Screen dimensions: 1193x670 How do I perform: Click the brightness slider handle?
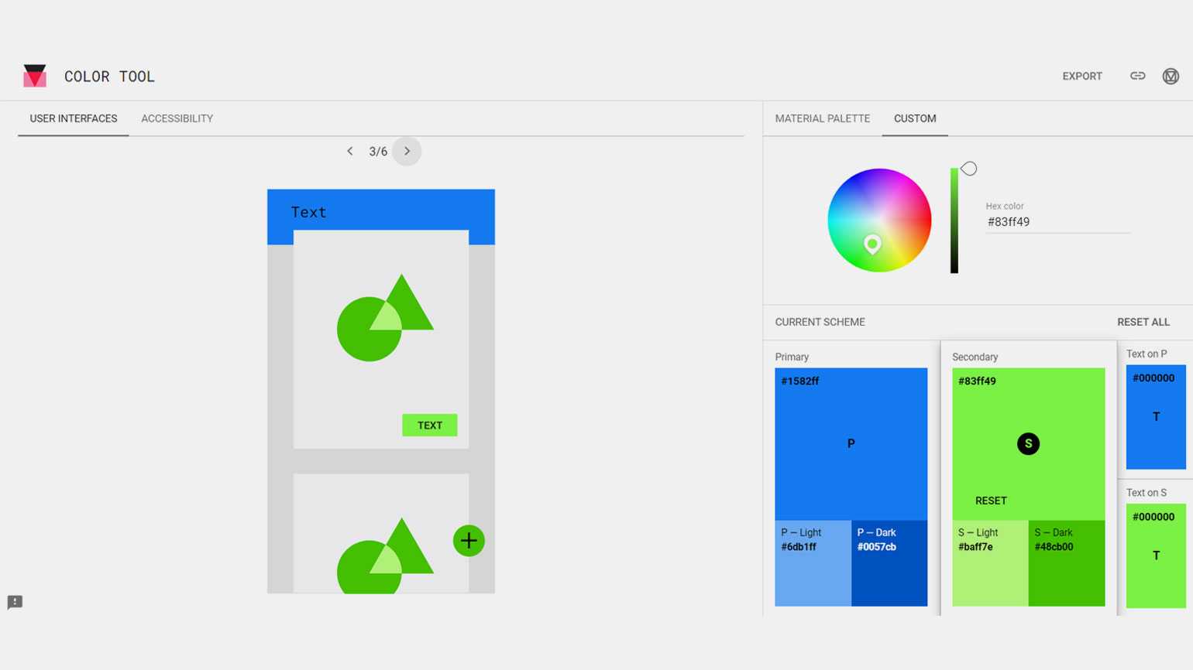968,169
